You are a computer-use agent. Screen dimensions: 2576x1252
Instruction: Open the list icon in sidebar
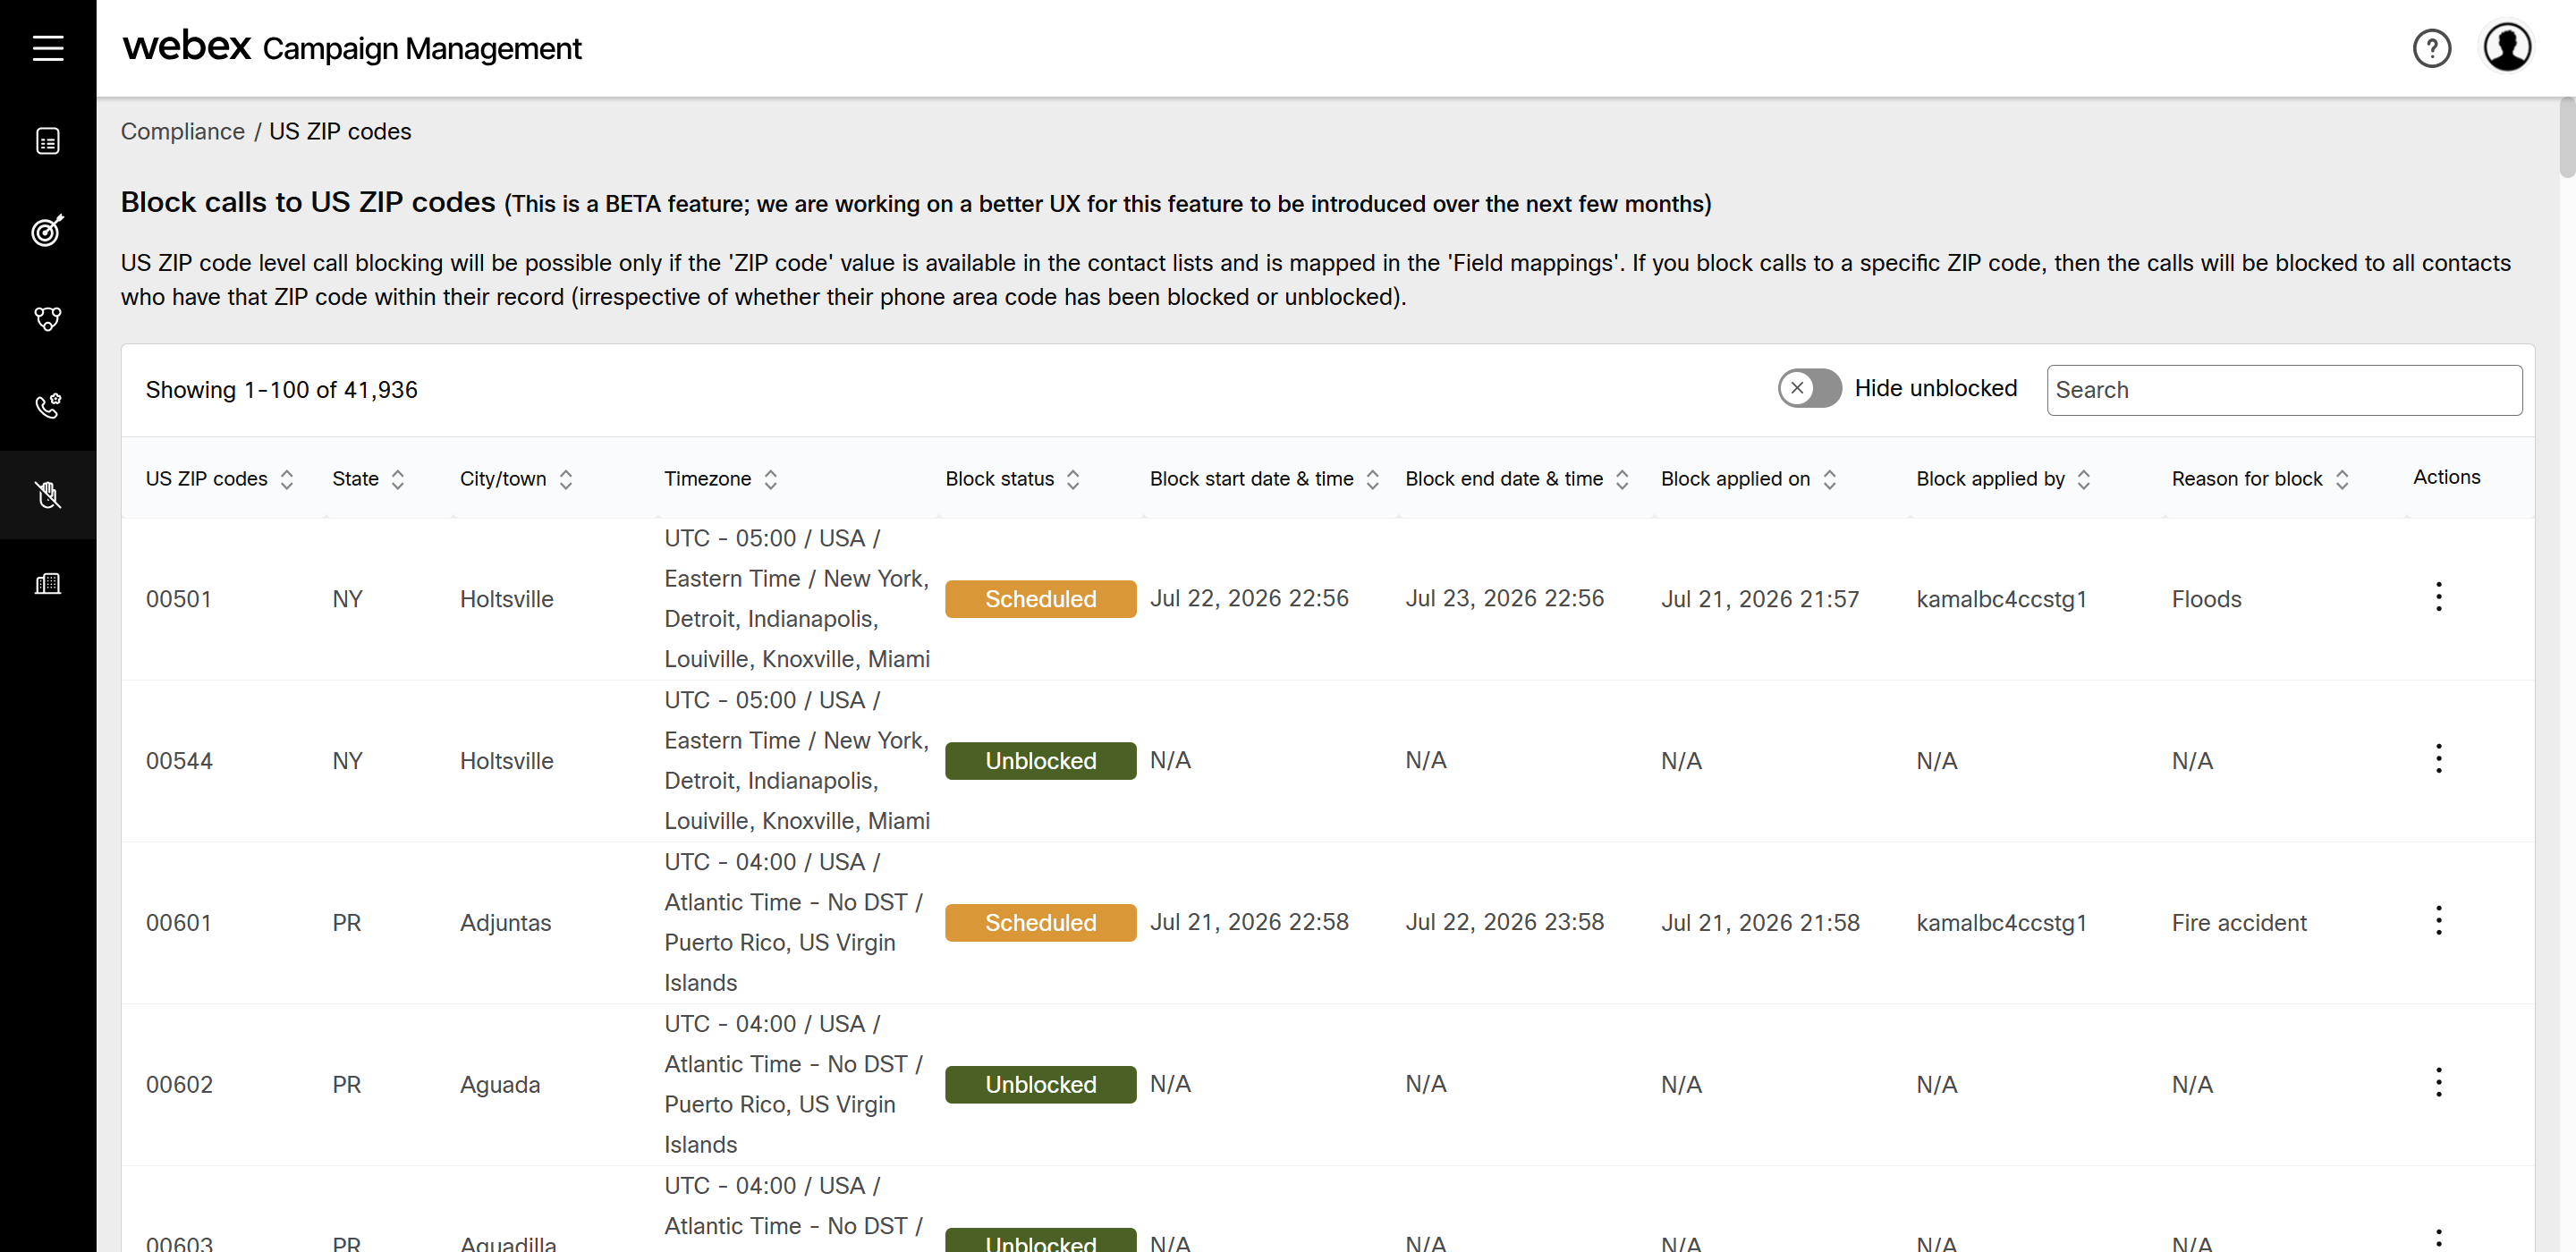(48, 141)
